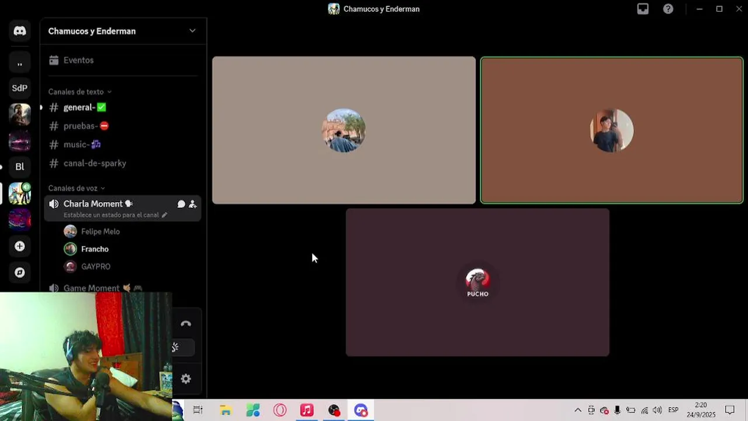Click 'Establece un estado para el canal'
748x421 pixels.
pyautogui.click(x=111, y=215)
